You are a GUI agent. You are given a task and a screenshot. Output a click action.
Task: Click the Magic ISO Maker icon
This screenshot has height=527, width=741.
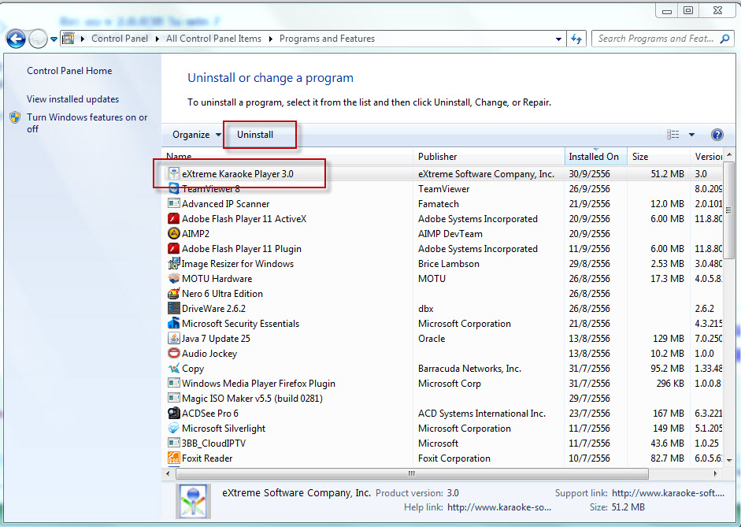point(174,399)
